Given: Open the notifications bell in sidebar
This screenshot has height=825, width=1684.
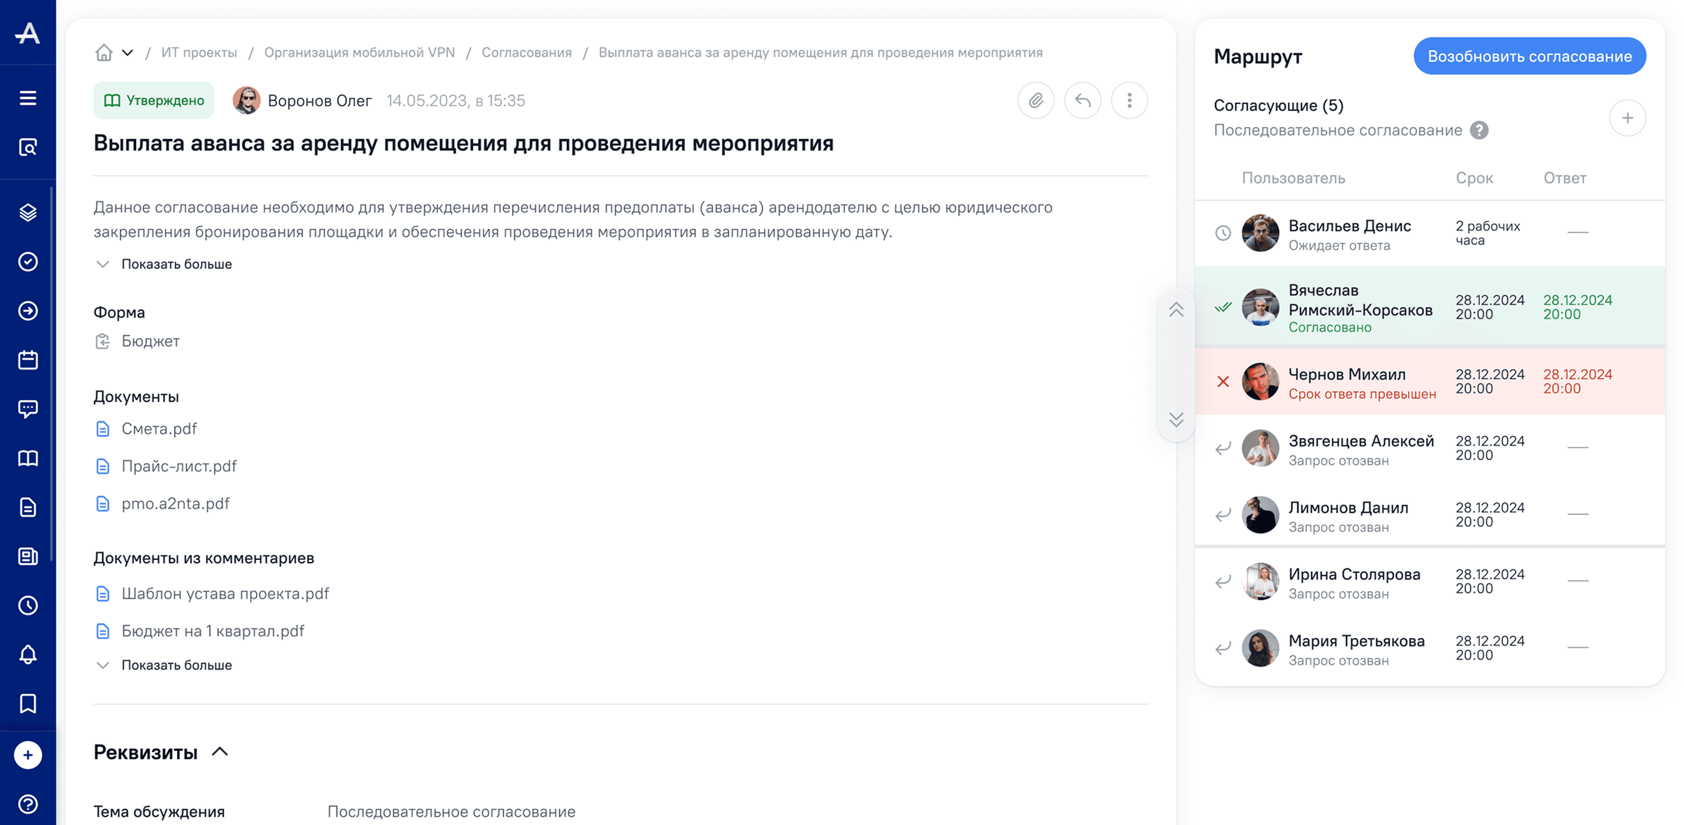Looking at the screenshot, I should [x=27, y=654].
